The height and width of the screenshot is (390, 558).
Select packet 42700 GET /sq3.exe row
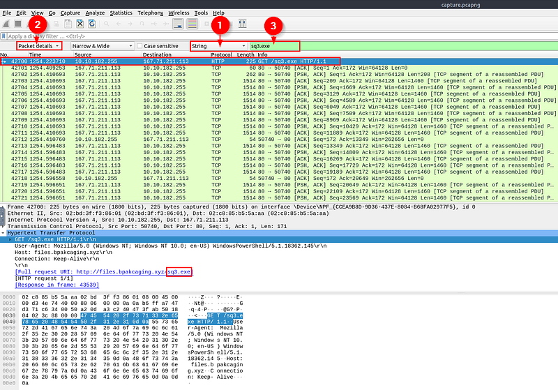point(279,61)
